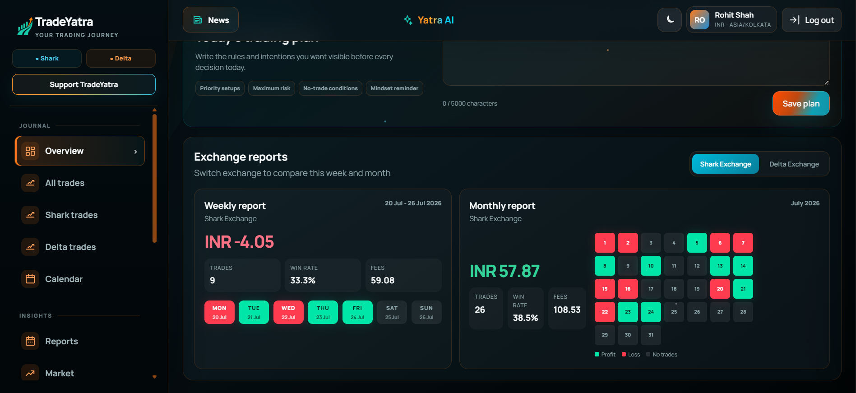856x393 pixels.
Task: Click the Market trend icon
Action: [x=30, y=373]
